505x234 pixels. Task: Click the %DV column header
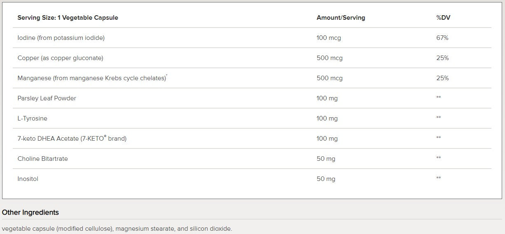click(x=444, y=18)
